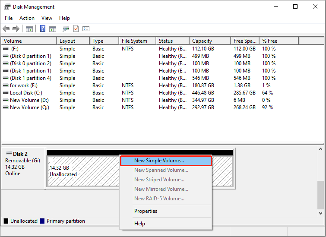Click the 112.10 GB capacity cell
The image size is (326, 237).
click(203, 49)
